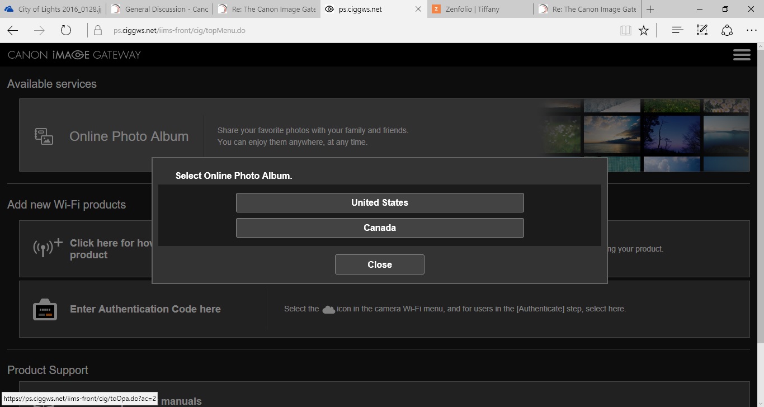Click the browser Back arrow

(13, 31)
